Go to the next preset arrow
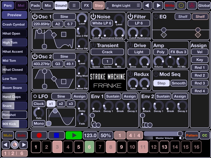The image size is (211, 158). [158, 5]
